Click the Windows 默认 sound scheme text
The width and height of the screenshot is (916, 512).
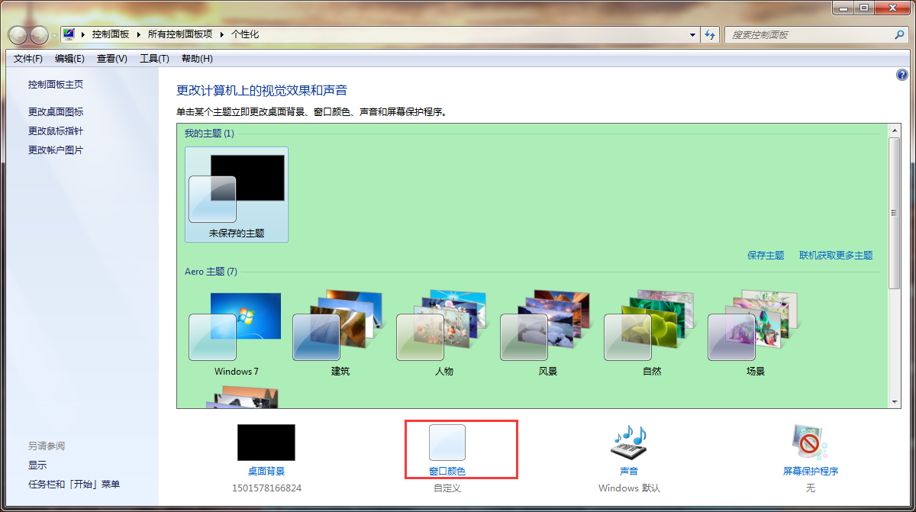pyautogui.click(x=629, y=488)
